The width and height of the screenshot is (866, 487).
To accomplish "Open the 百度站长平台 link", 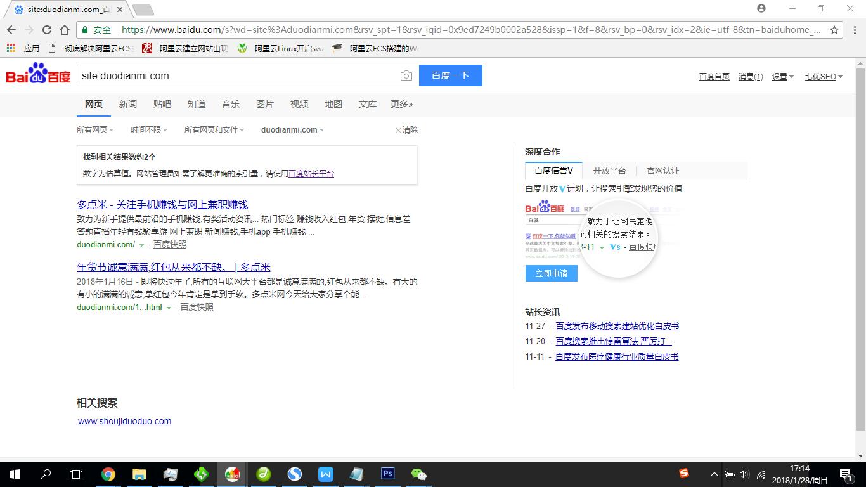I will tap(311, 173).
